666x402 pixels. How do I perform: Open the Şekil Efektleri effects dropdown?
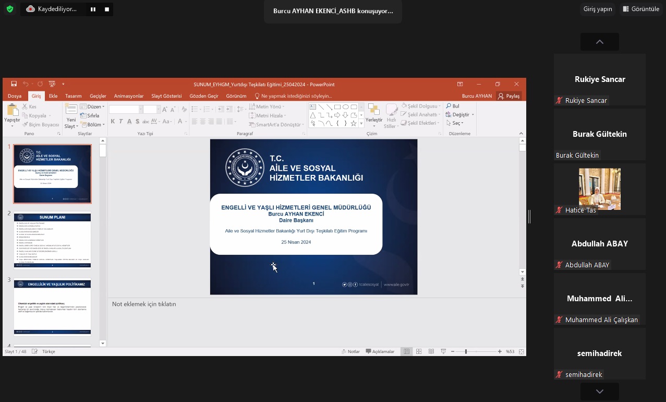[420, 123]
